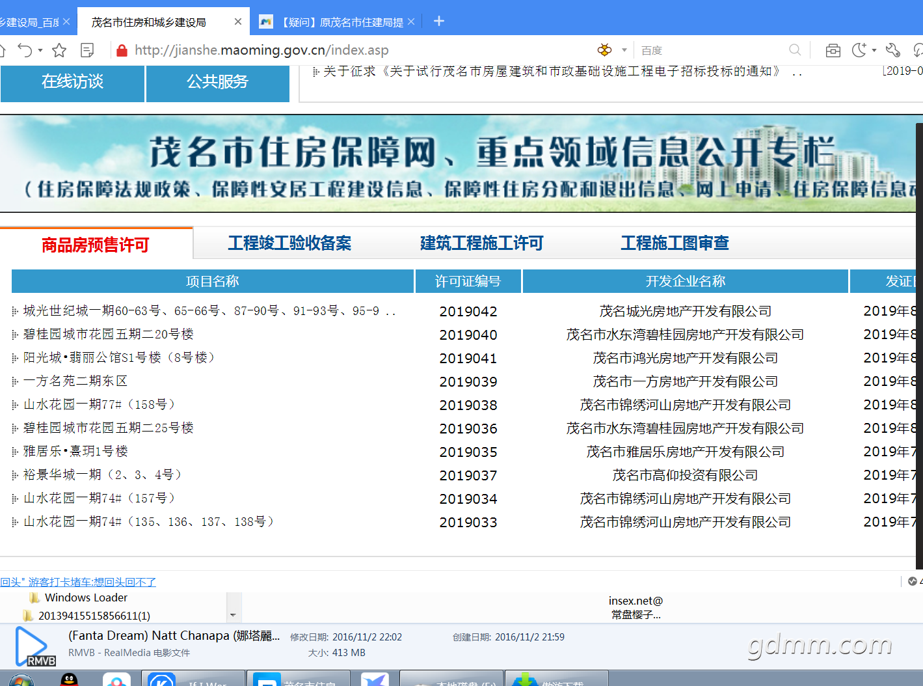The height and width of the screenshot is (686, 923).
Task: Click the undo/back arrow icon
Action: [24, 50]
